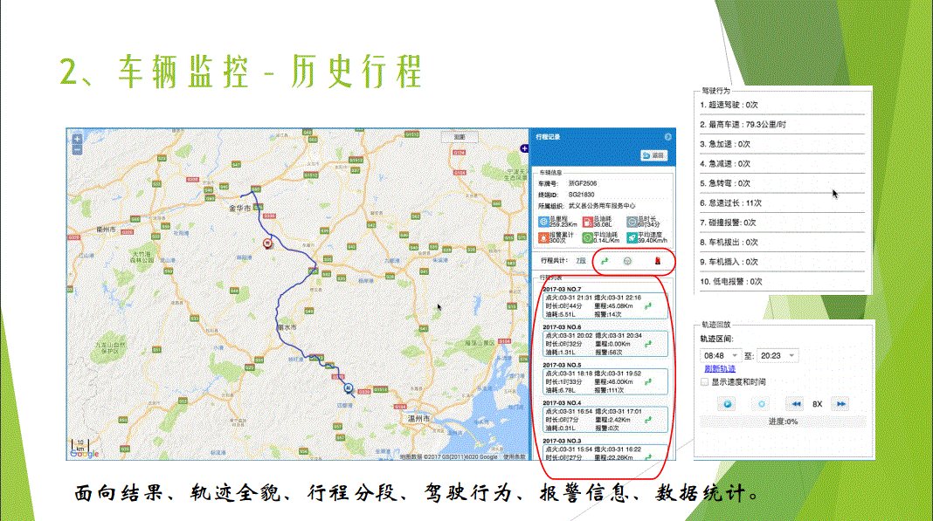This screenshot has width=933, height=521.
Task: Select trip card 2017-03 NO.4
Action: [605, 419]
